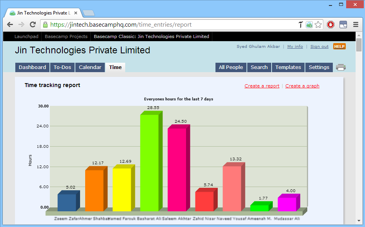Viewport: 365px width, 227px height.
Task: Click the printer icon to print report
Action: (340, 67)
